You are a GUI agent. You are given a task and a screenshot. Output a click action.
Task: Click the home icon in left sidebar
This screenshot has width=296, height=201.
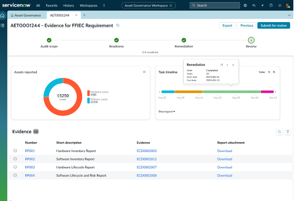coord(3,16)
